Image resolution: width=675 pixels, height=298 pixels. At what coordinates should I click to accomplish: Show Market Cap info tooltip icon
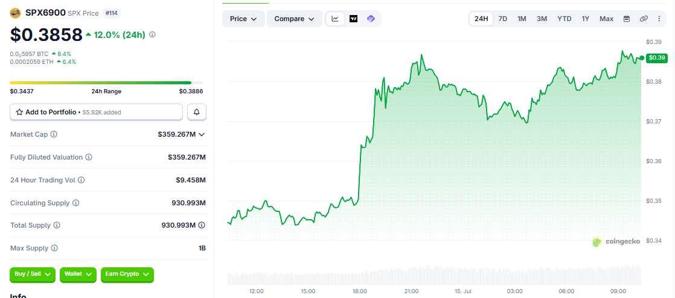click(54, 134)
